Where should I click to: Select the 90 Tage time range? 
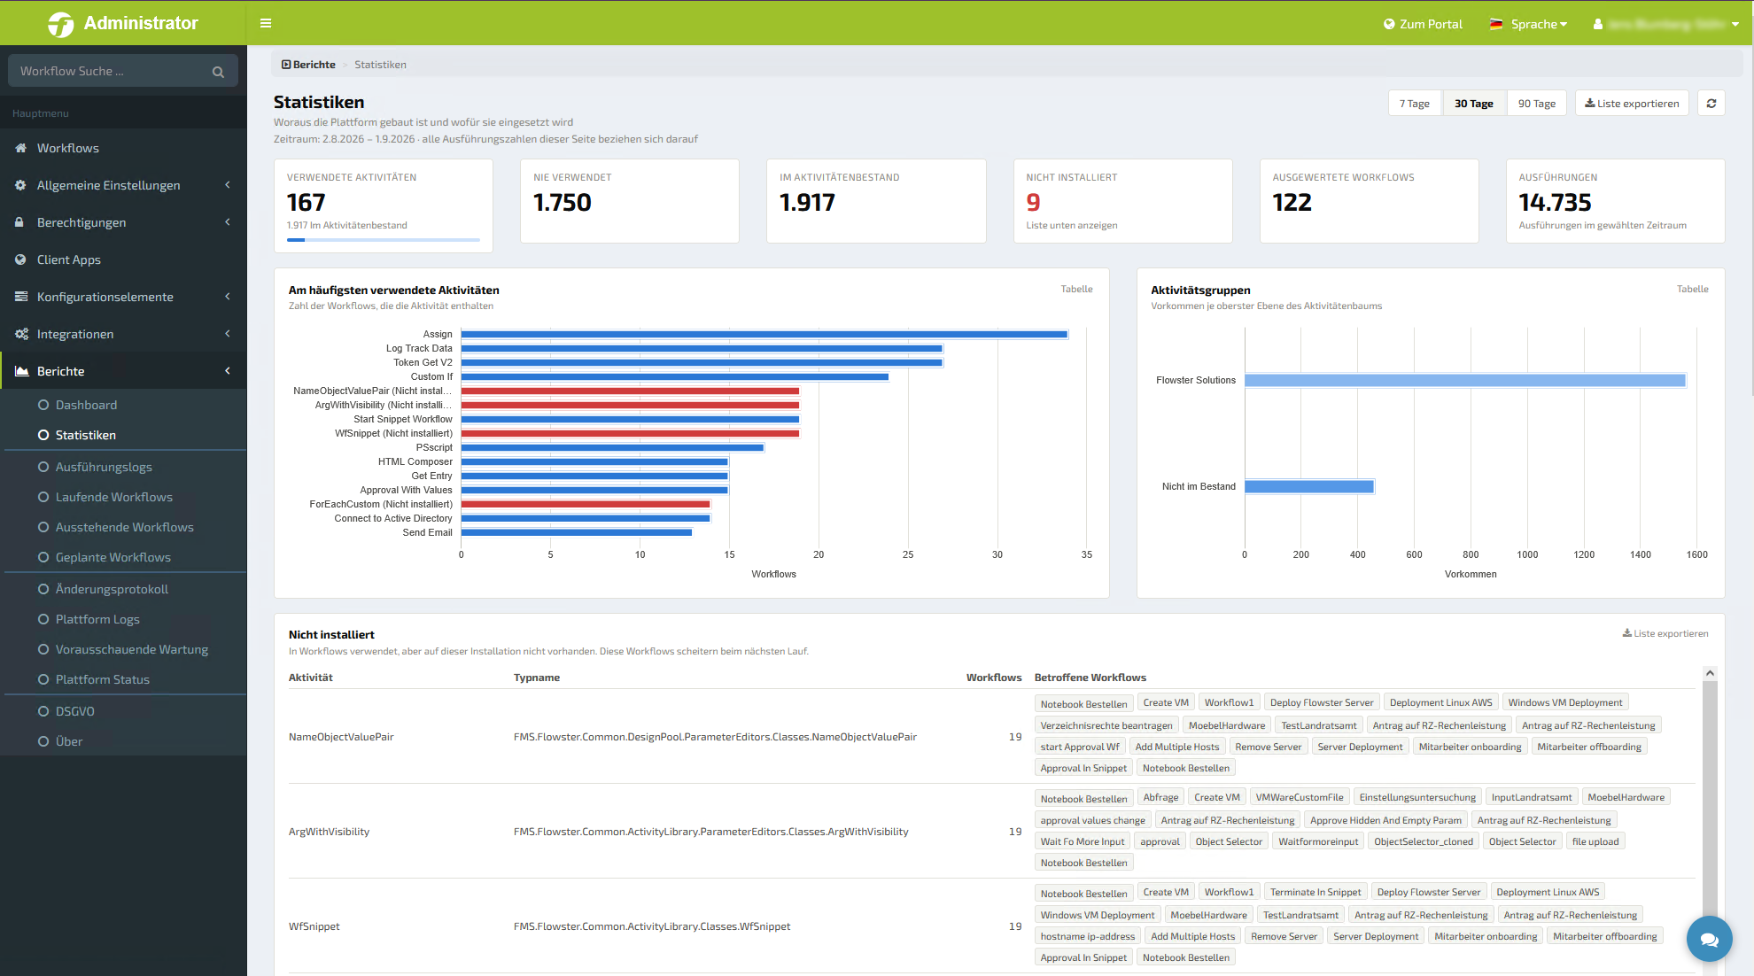1537,104
